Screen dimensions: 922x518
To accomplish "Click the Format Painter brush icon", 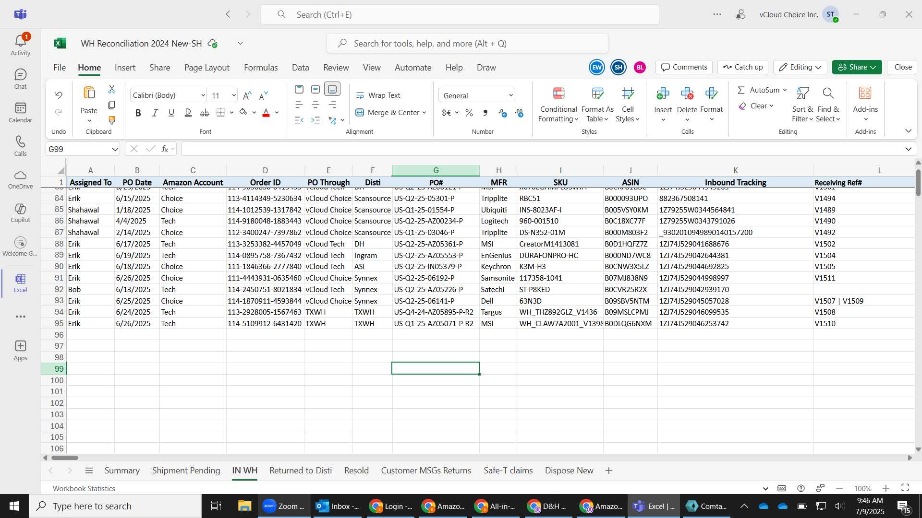I will click(112, 120).
